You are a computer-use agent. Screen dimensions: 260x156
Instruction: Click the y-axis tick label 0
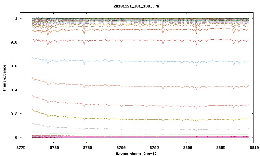click(16, 137)
